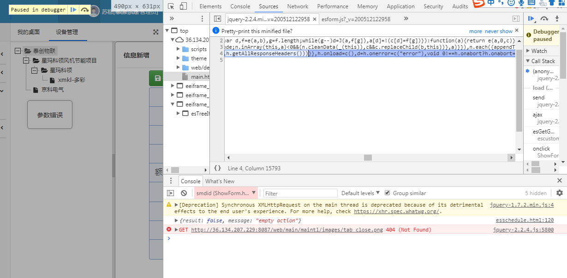Expand the GET 404 error entry
Image resolution: width=567 pixels, height=278 pixels.
176,230
